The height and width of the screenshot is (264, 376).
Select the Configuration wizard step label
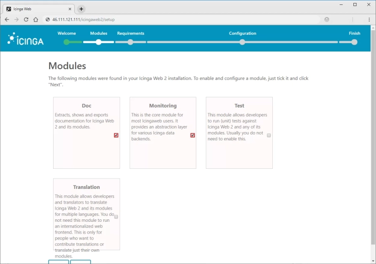pos(242,33)
